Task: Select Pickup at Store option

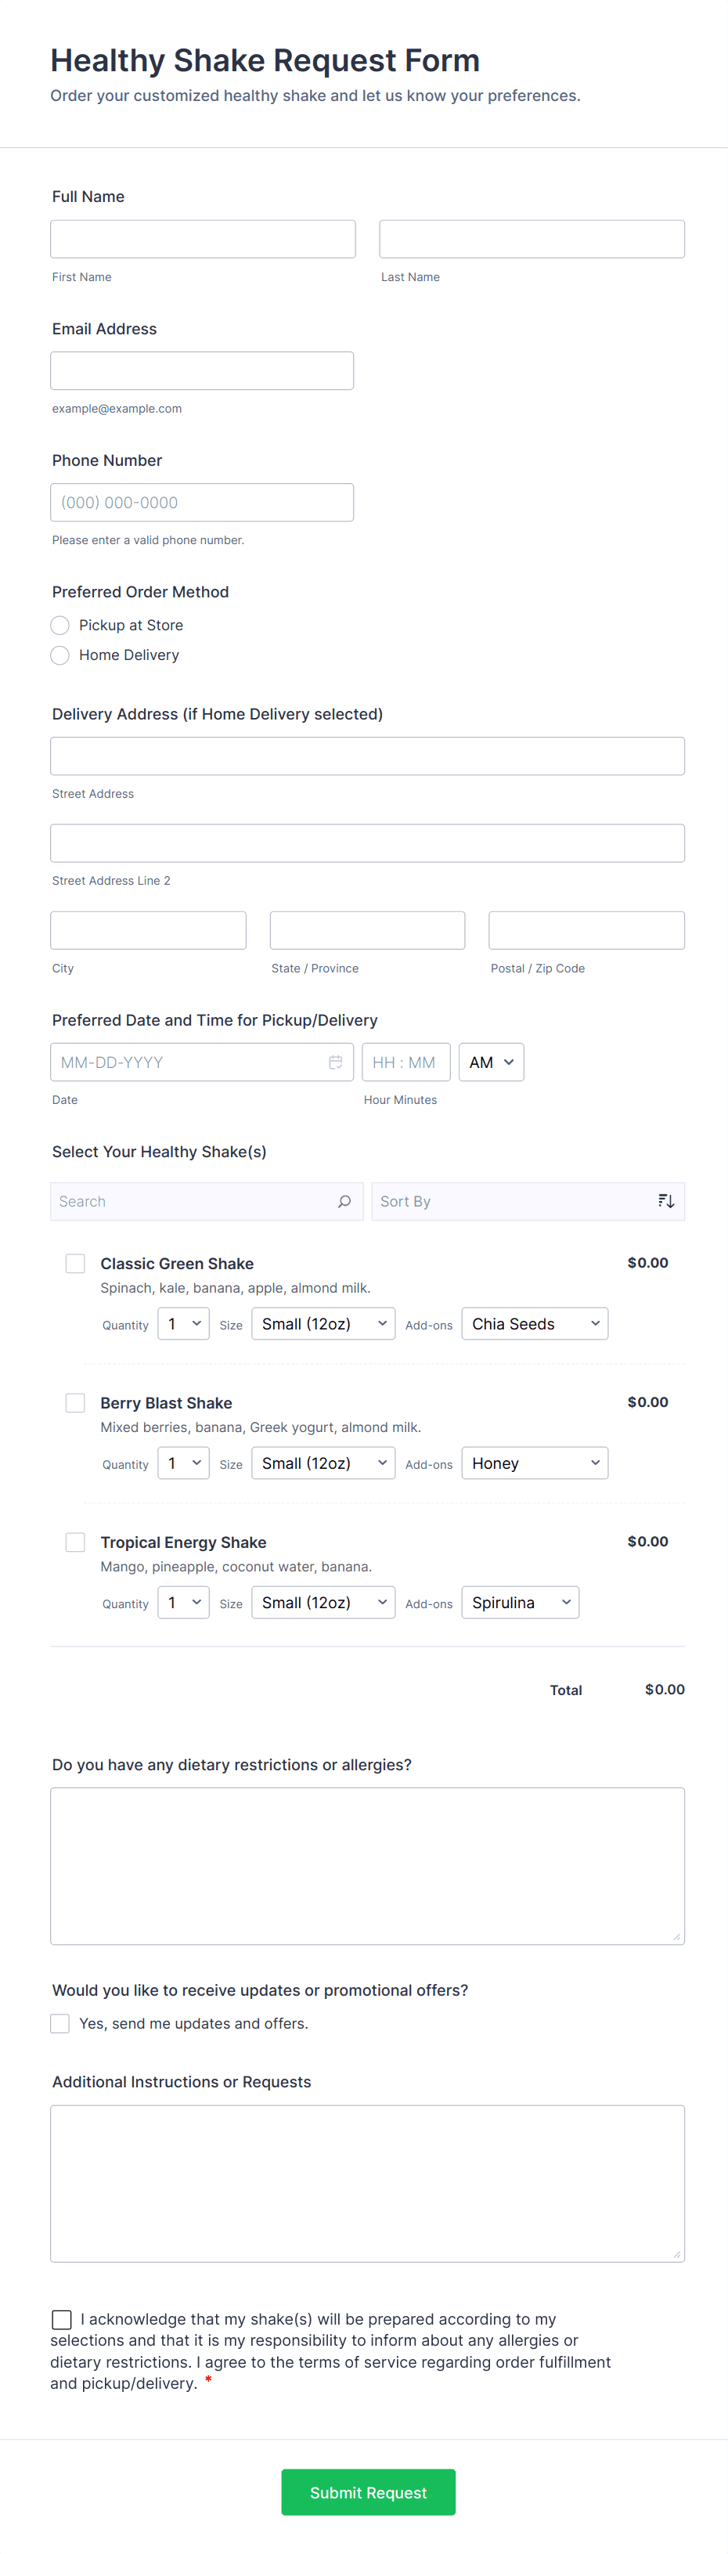Action: pyautogui.click(x=60, y=626)
